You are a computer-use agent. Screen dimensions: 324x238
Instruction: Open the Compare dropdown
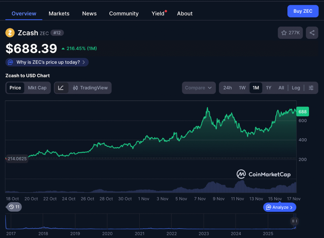[198, 88]
